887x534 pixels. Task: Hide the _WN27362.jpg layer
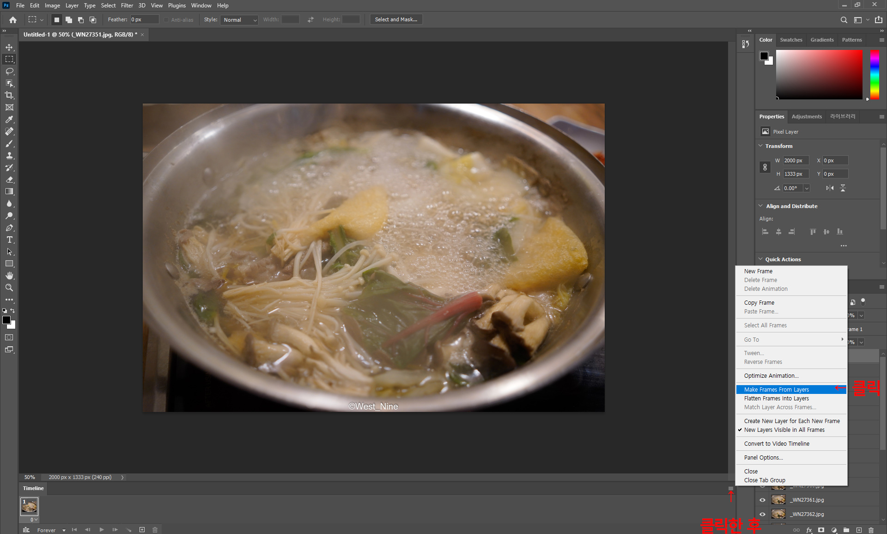(x=762, y=514)
